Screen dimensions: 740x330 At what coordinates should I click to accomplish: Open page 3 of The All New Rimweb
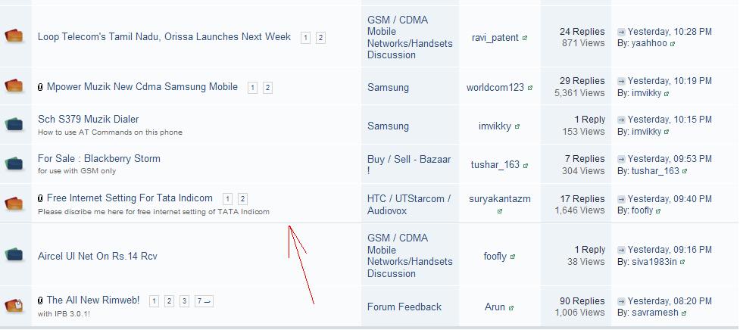pos(184,301)
